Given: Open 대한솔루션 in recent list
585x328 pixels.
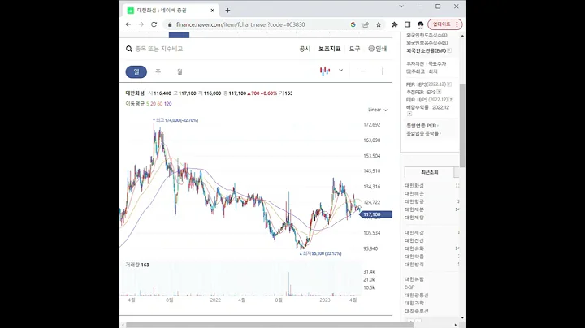Looking at the screenshot, I should [x=416, y=311].
